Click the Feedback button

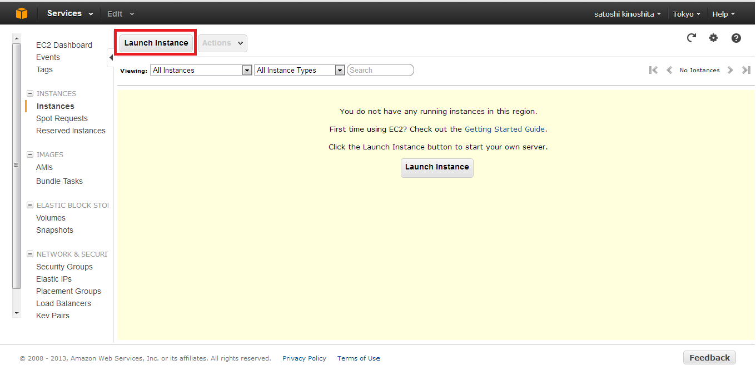click(x=709, y=358)
